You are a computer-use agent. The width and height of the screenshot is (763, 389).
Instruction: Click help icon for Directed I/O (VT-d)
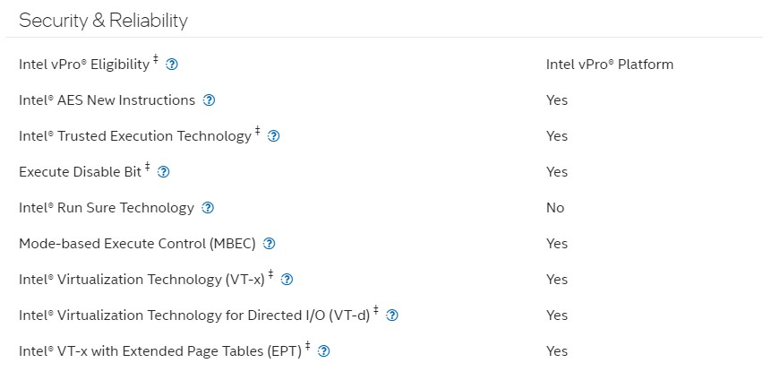pos(391,316)
